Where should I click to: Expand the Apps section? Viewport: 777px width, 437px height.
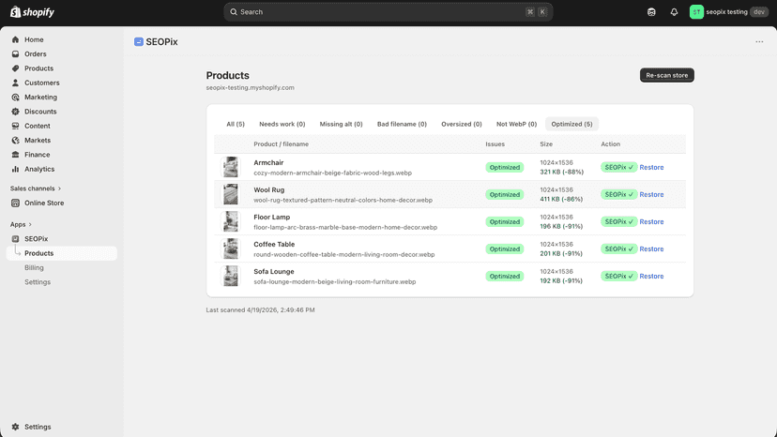21,224
